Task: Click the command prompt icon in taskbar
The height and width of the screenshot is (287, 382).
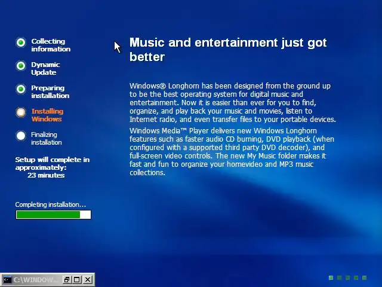Action: (7, 280)
